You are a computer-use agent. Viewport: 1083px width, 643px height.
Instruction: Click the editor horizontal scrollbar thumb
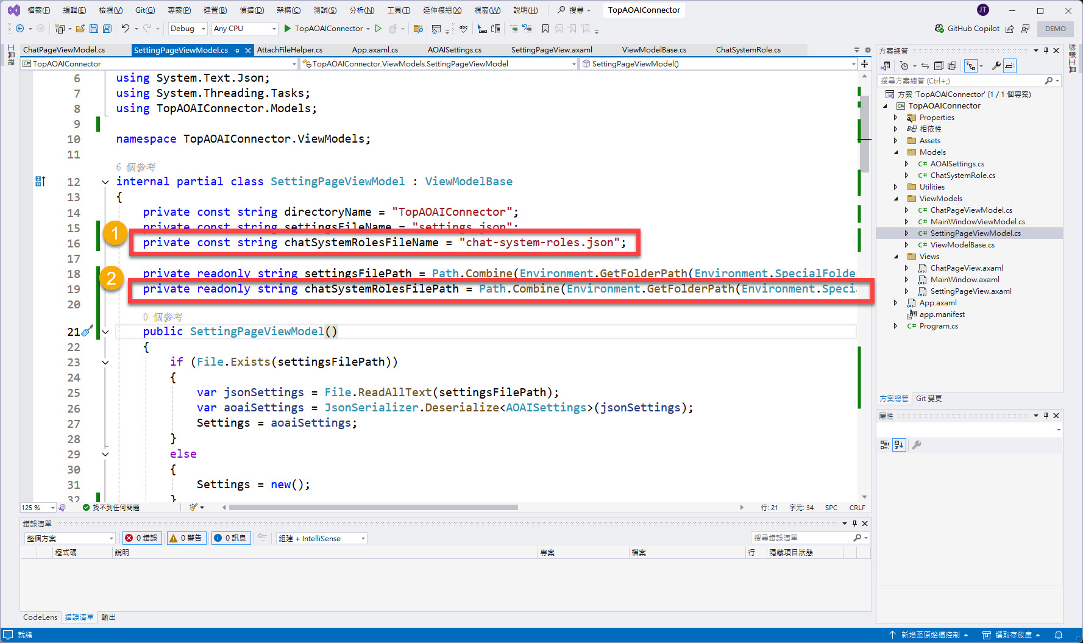[x=373, y=507]
